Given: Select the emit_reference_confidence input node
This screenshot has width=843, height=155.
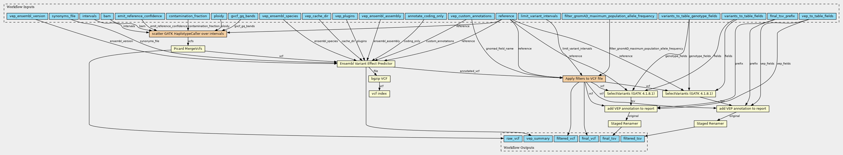Looking at the screenshot, I should tap(140, 16).
